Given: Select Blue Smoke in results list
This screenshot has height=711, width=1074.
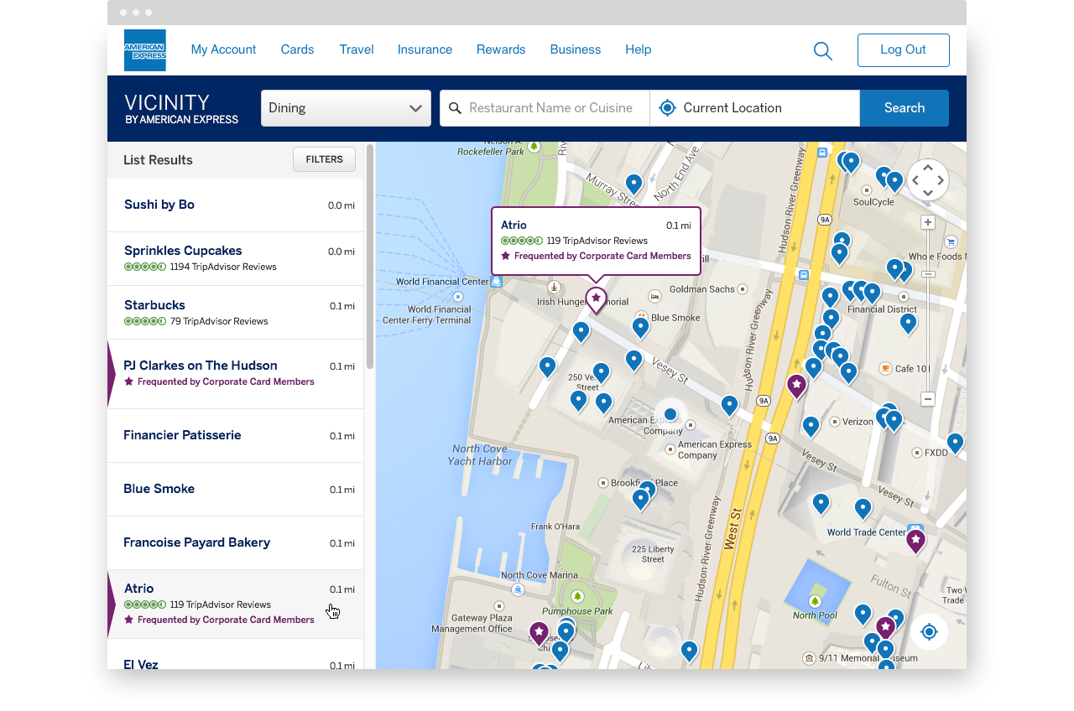Looking at the screenshot, I should [236, 490].
